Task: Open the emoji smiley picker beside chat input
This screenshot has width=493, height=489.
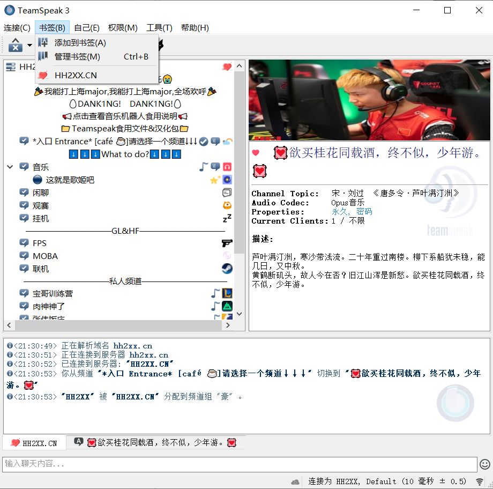Action: 484,464
